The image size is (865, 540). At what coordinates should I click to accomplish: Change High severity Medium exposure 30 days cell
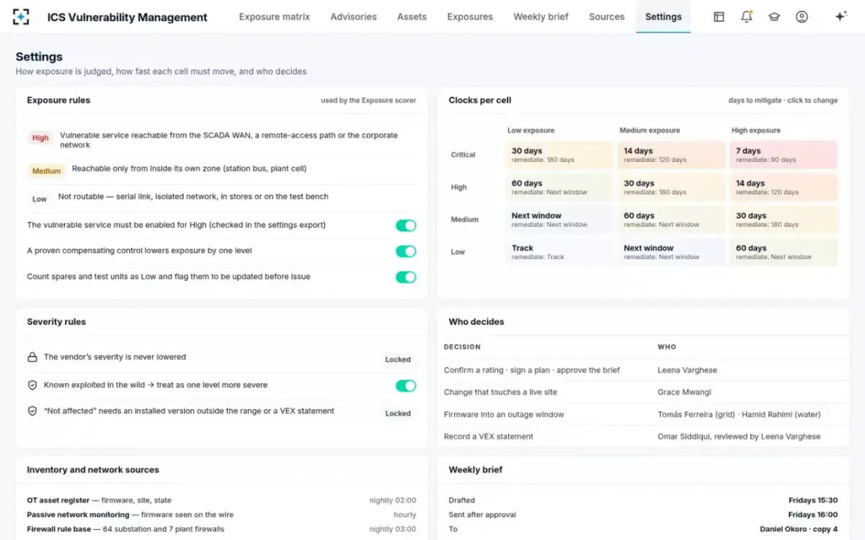tap(671, 187)
